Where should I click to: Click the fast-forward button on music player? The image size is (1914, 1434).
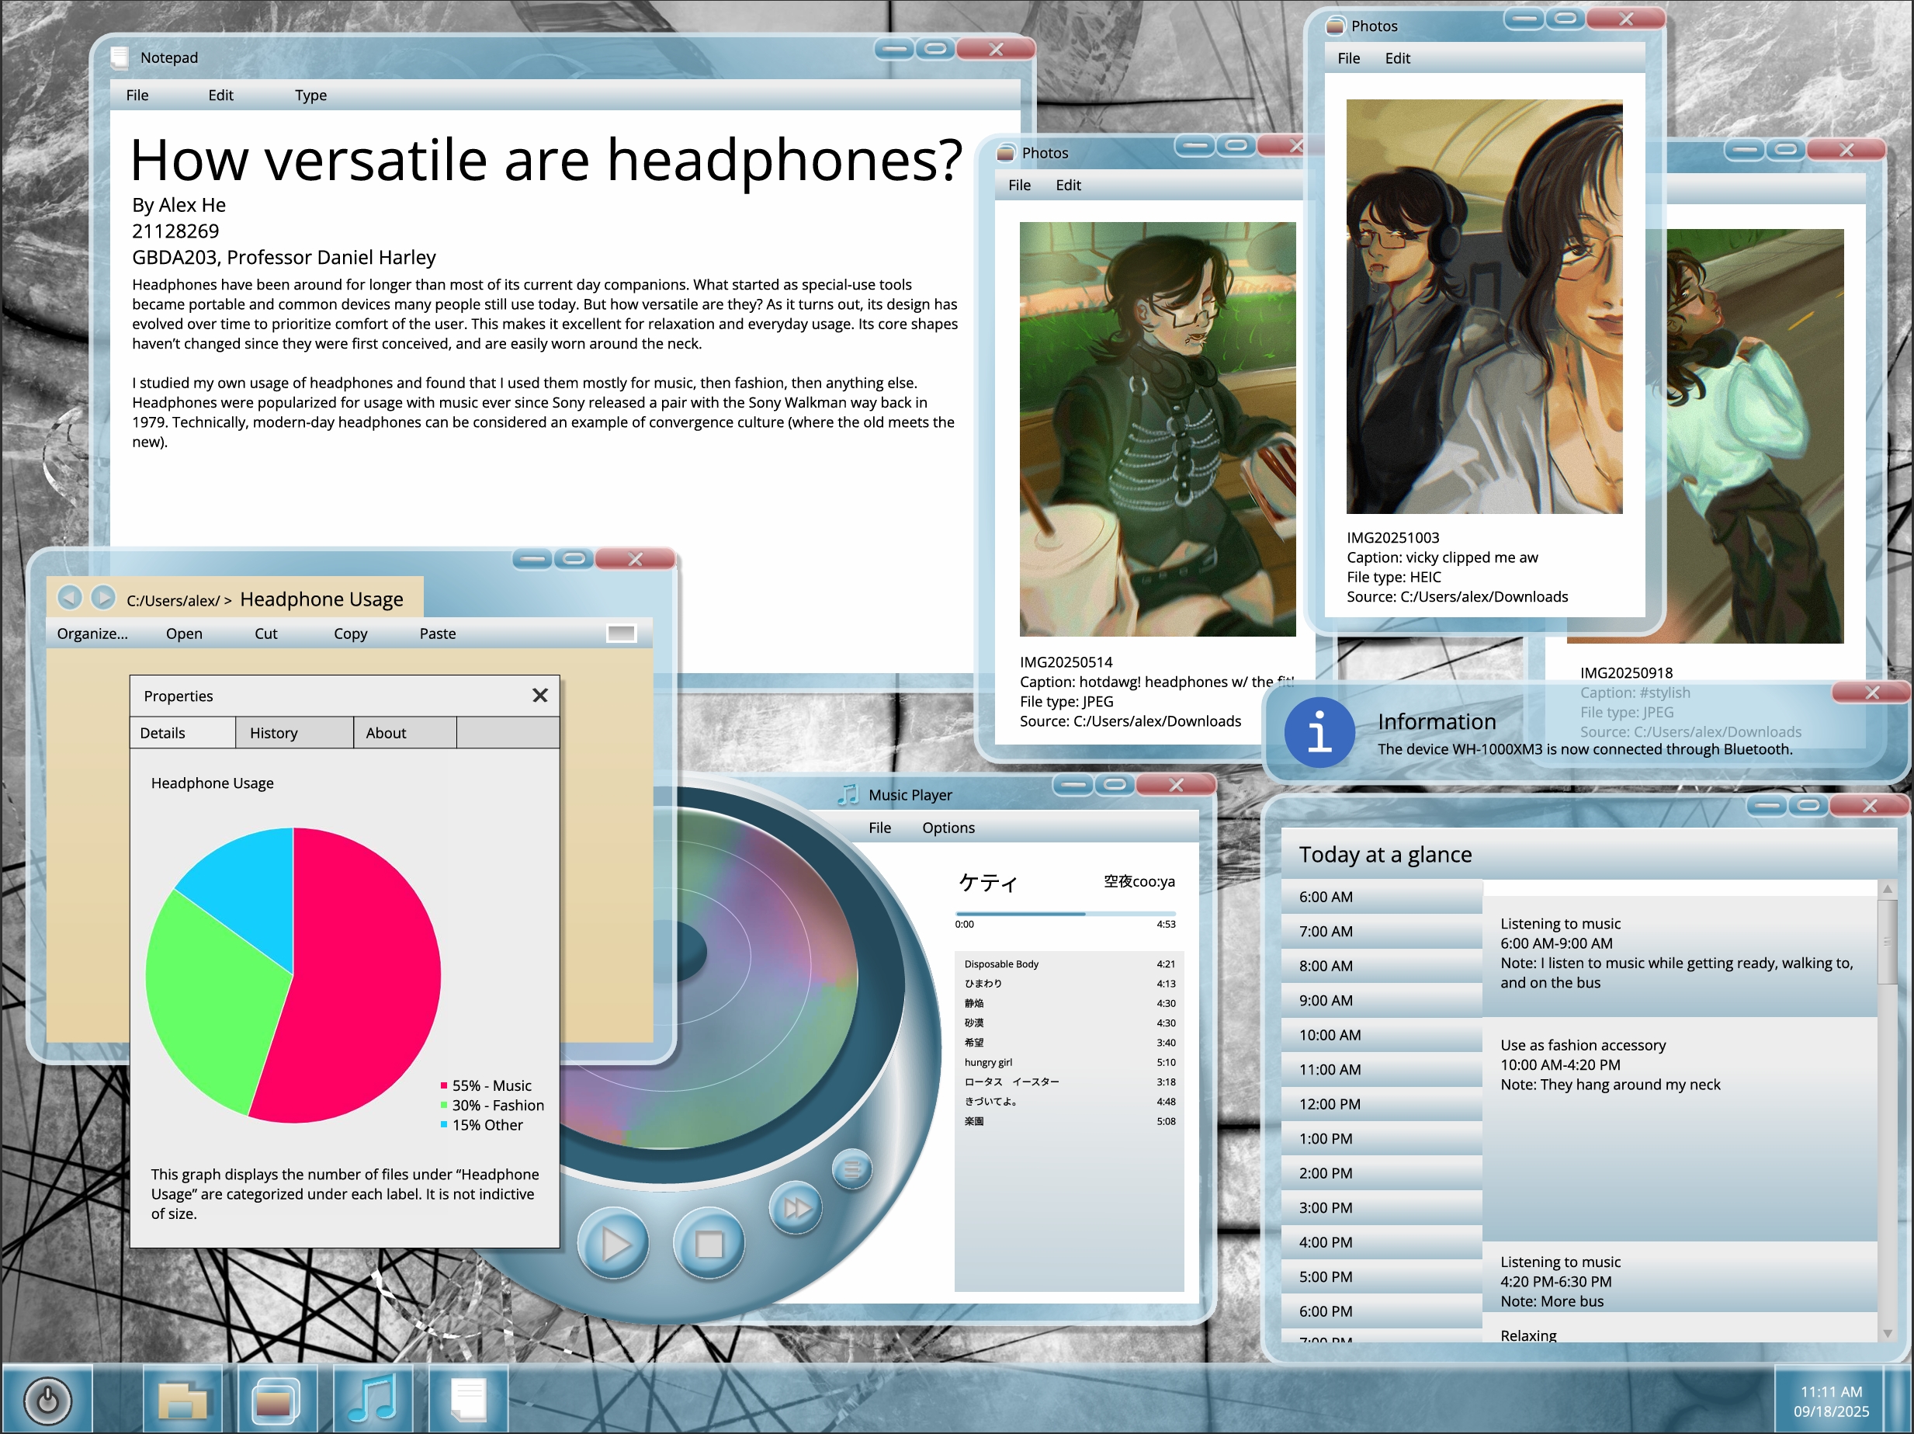796,1207
